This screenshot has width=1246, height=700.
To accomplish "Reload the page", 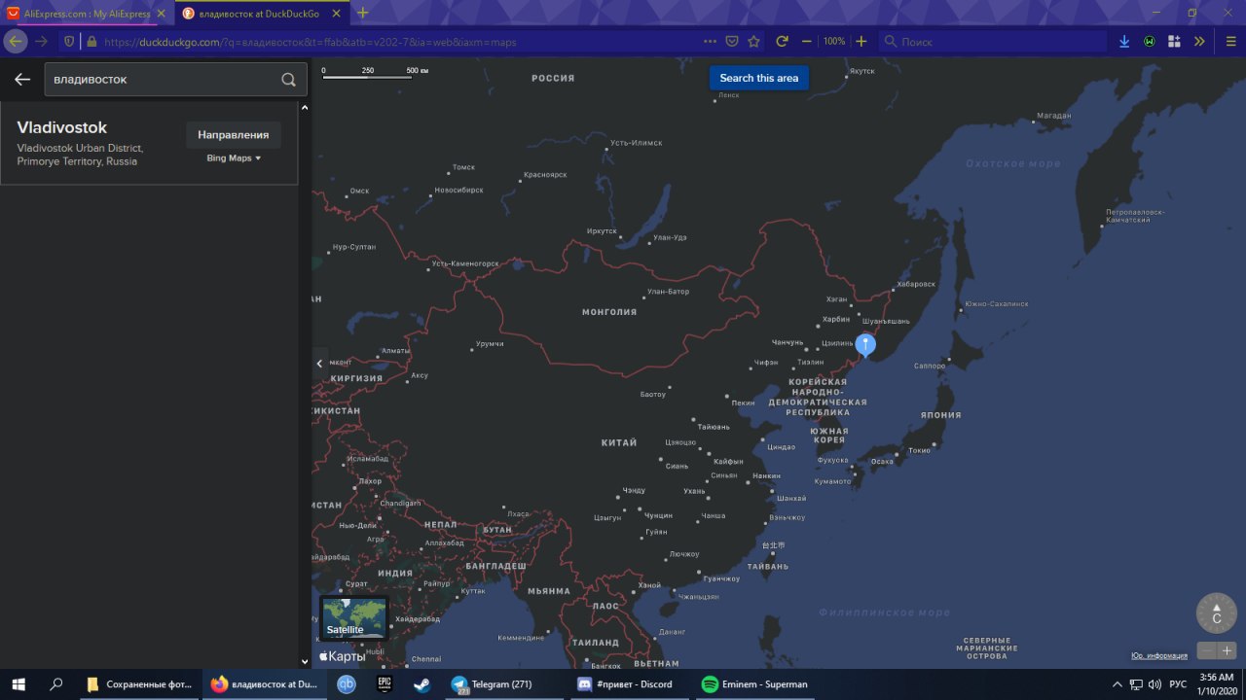I will point(782,42).
